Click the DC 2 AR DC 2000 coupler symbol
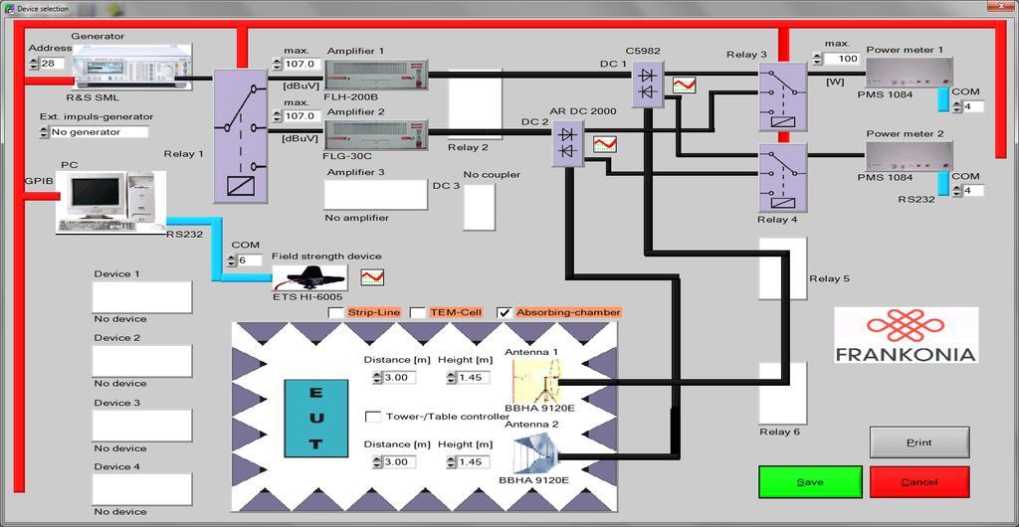 tap(567, 143)
